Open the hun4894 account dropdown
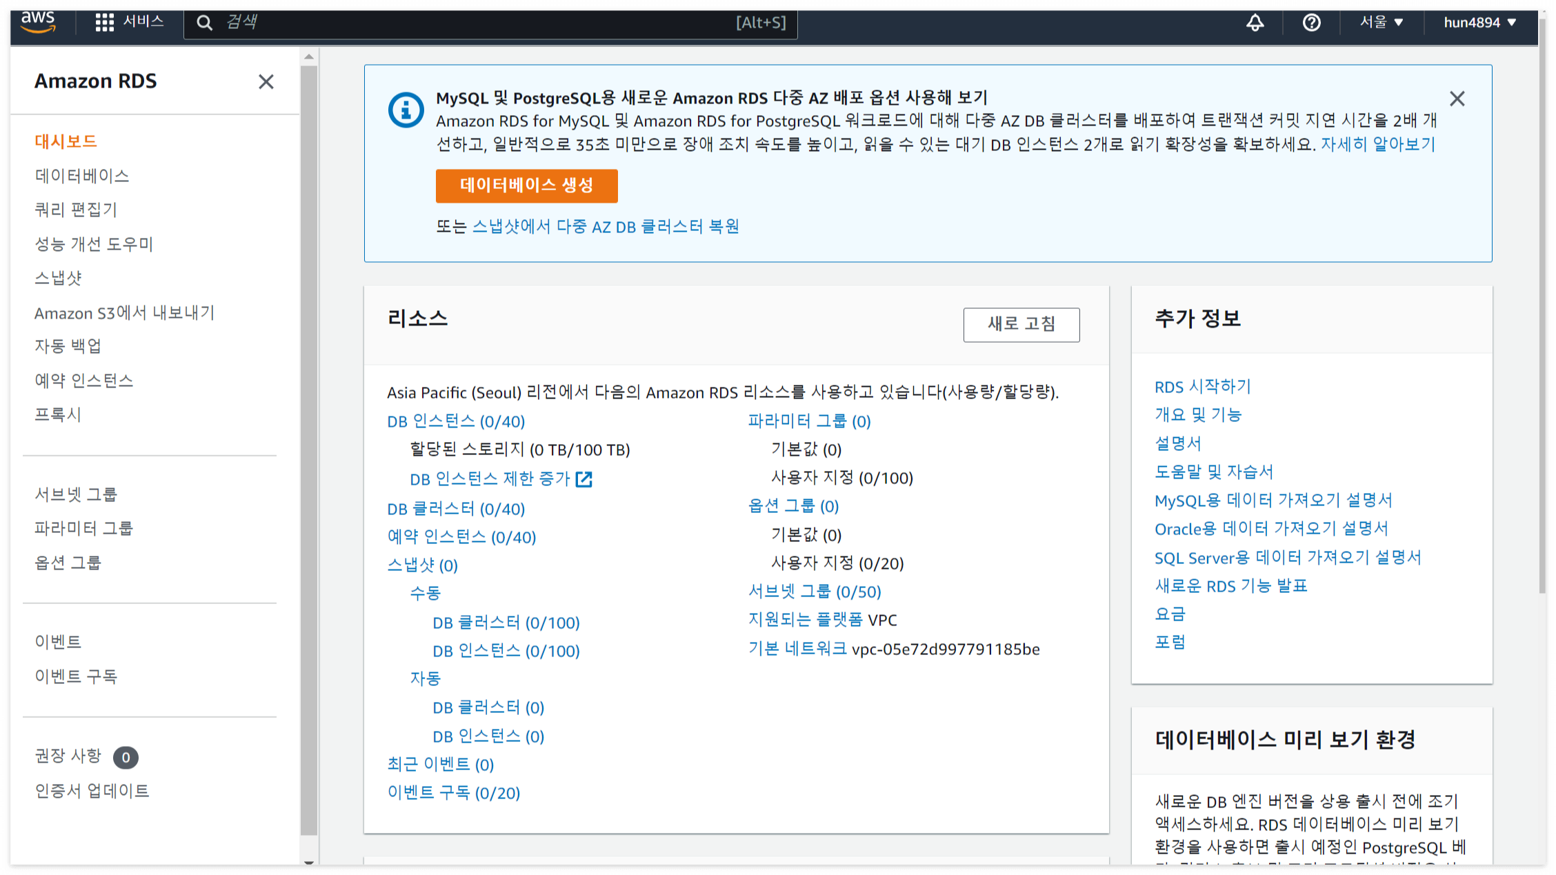This screenshot has width=1556, height=875. tap(1479, 23)
